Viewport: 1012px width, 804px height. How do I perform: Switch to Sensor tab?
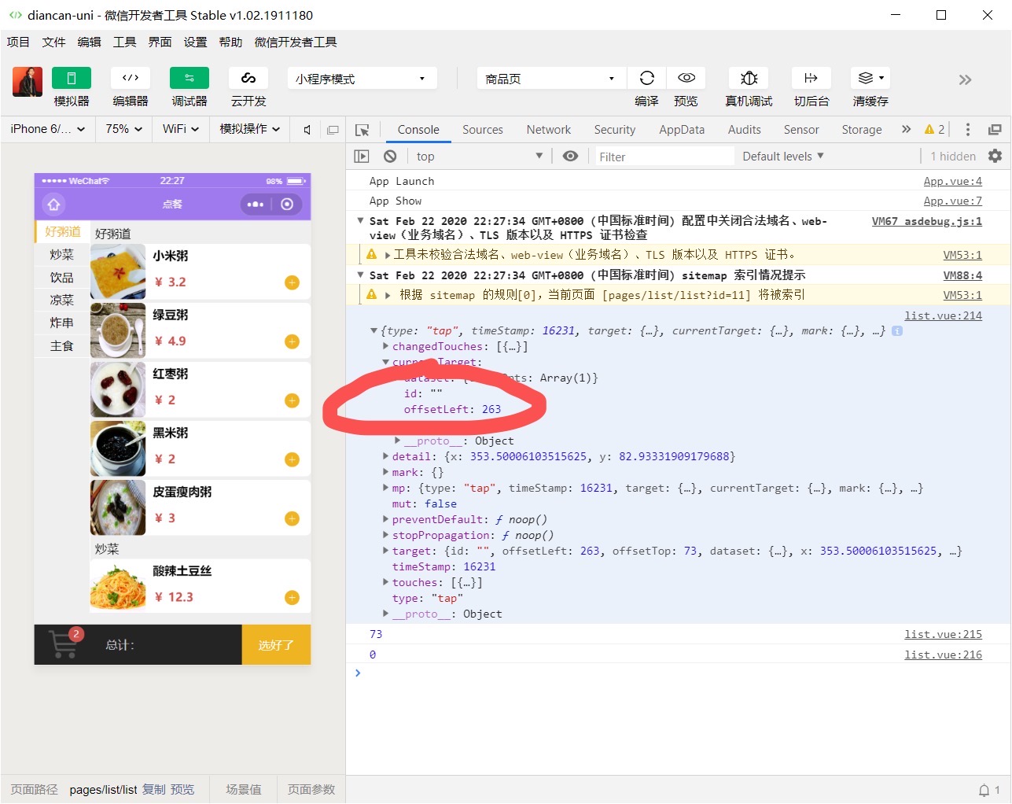click(801, 130)
